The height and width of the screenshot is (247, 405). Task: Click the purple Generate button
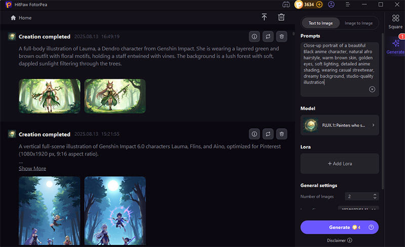pyautogui.click(x=339, y=227)
